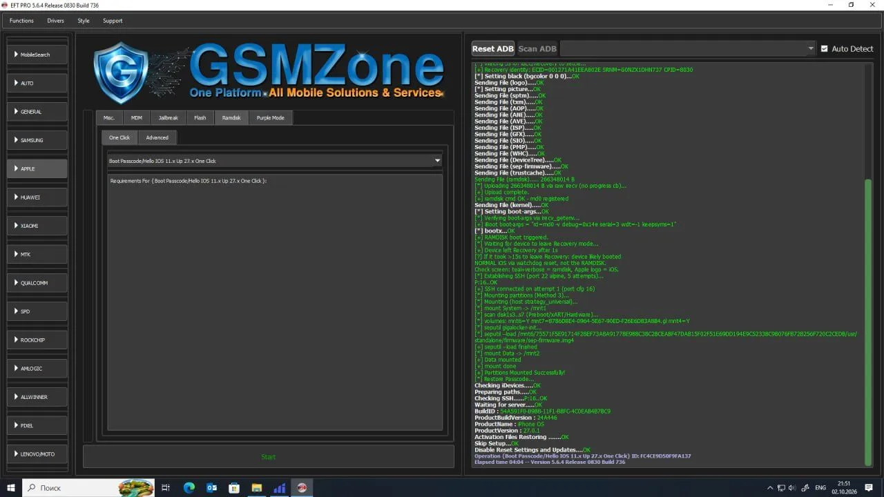Open Task View in the taskbar
Image resolution: width=884 pixels, height=497 pixels.
point(166,487)
